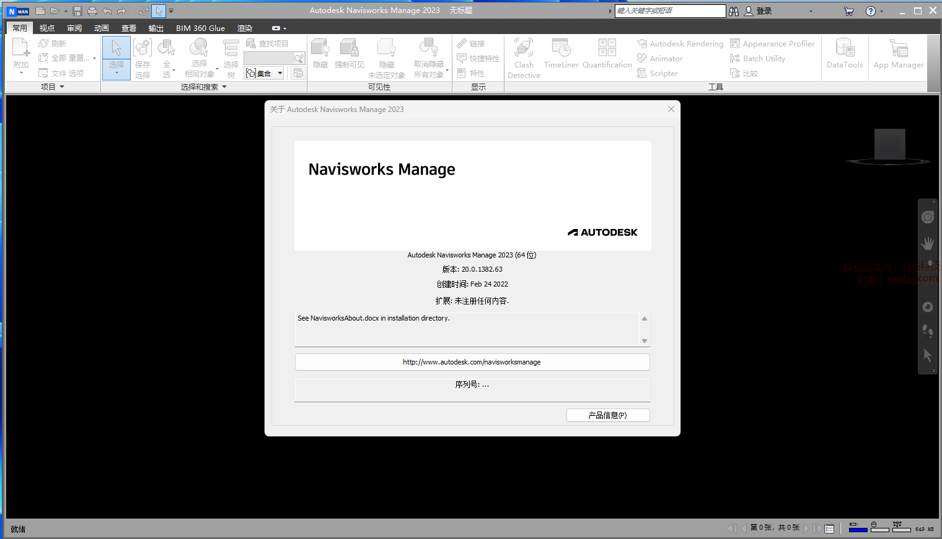This screenshot has width=942, height=539.
Task: Toggle the sheet browser icon in status bar
Action: (829, 528)
